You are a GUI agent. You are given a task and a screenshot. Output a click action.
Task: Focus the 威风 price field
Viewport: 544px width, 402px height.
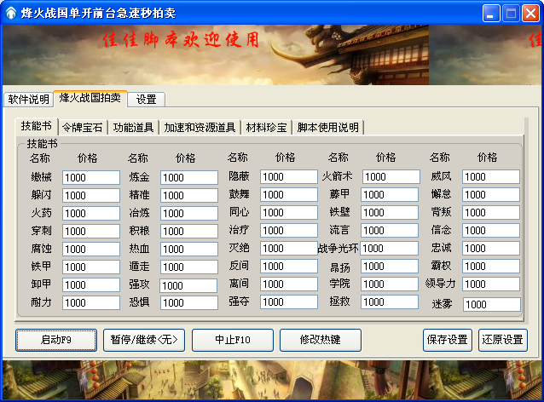coord(491,177)
